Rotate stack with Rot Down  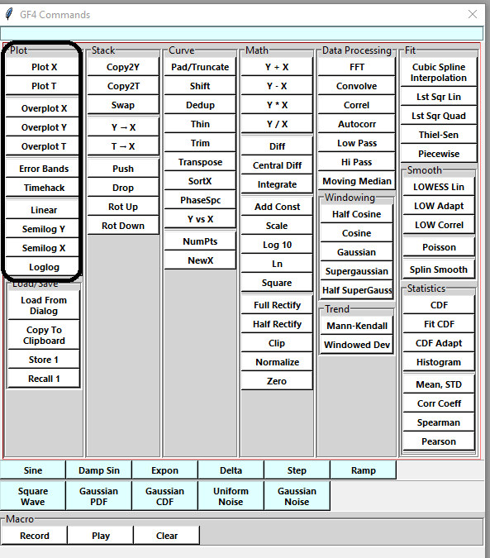[x=123, y=226]
